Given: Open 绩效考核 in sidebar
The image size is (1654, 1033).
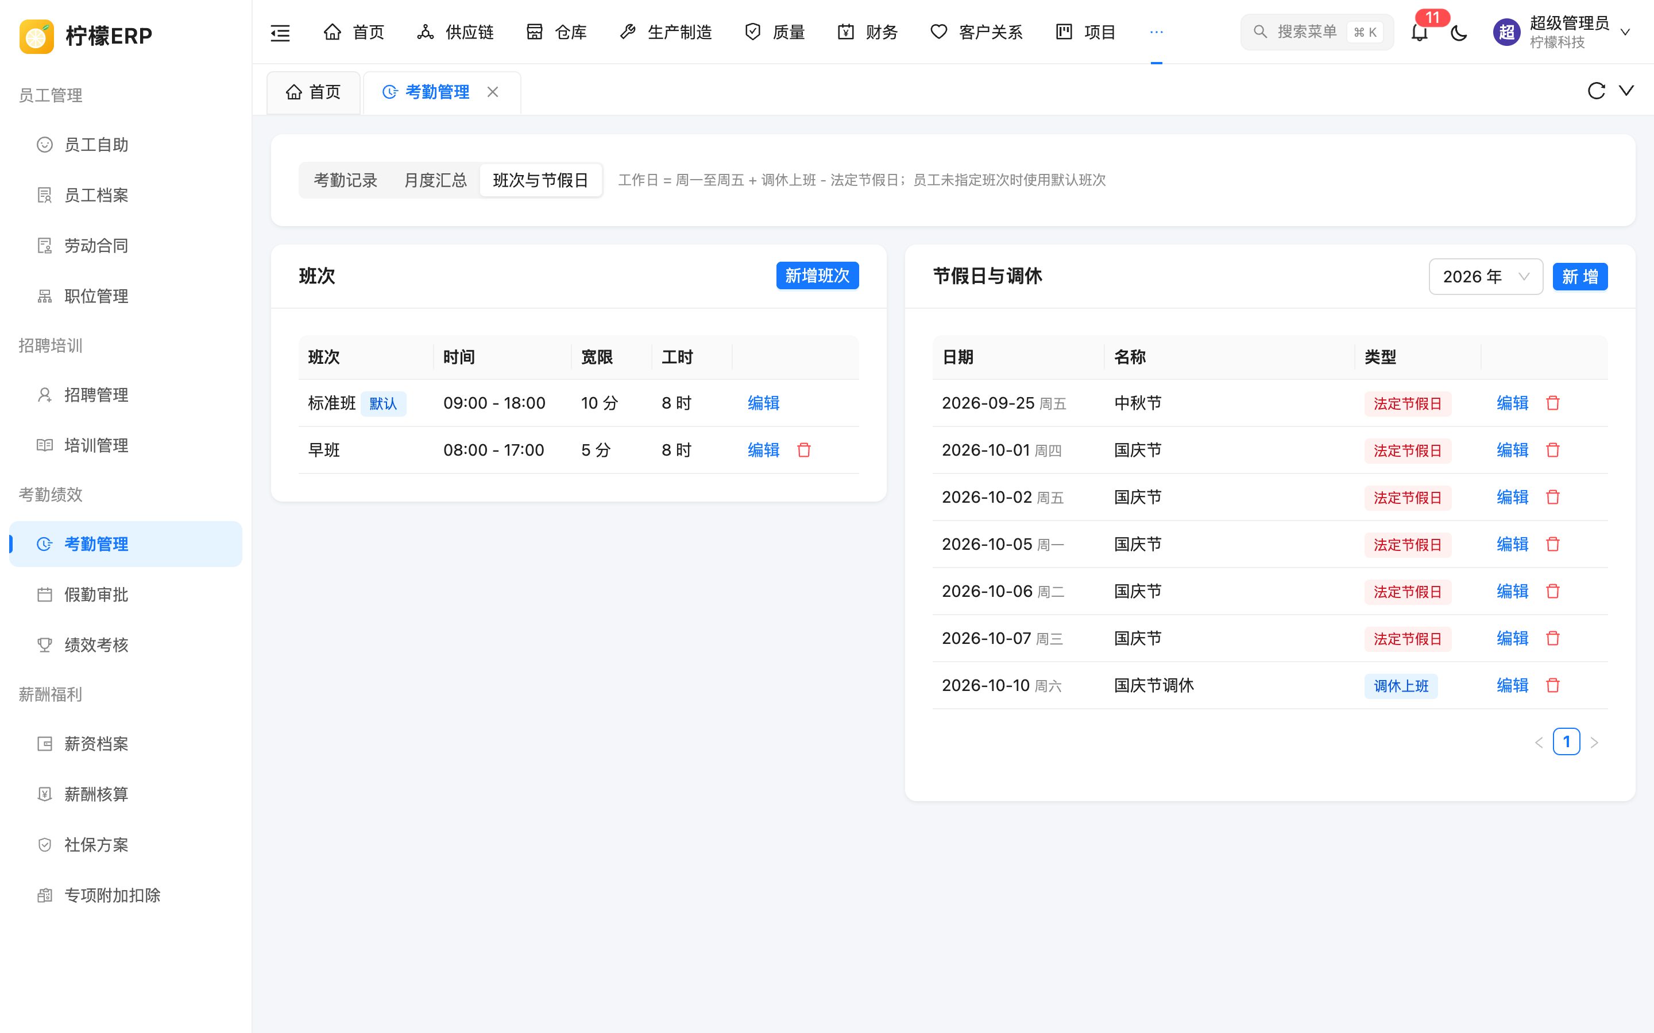Looking at the screenshot, I should (x=126, y=645).
